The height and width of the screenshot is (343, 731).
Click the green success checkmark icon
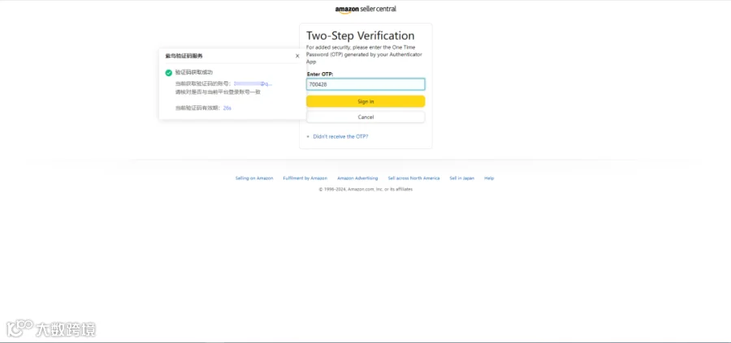tap(169, 73)
